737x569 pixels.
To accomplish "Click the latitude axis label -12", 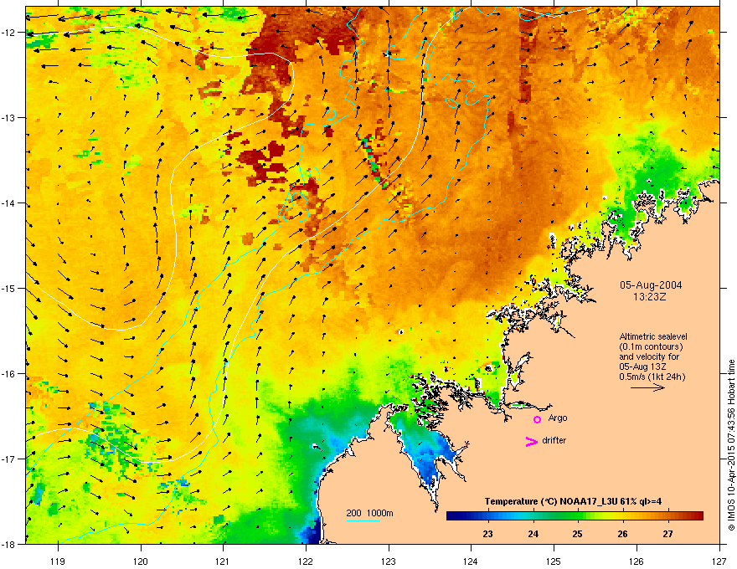I will (x=9, y=33).
